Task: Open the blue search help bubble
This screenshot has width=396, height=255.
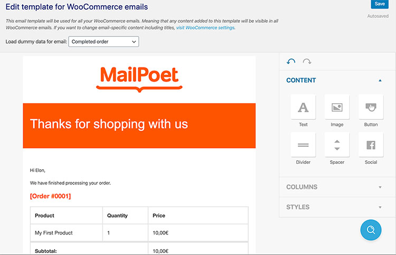Action: 371,230
